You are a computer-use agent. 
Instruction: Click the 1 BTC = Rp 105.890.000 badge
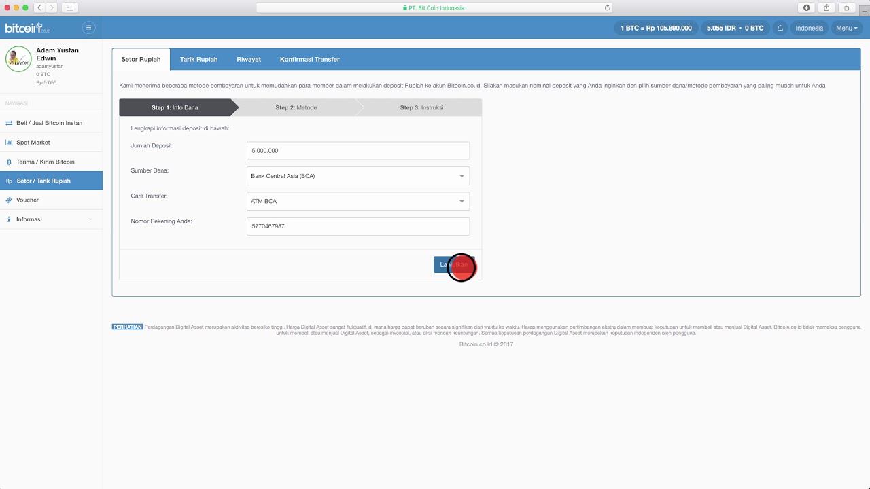pos(657,28)
